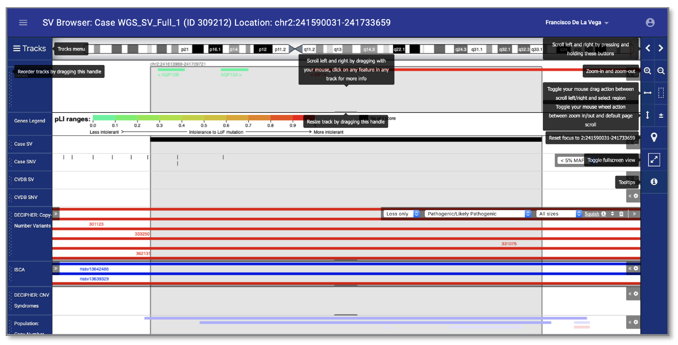
Task: Click ISCA track resize handle at bottom edge
Action: 346,285
